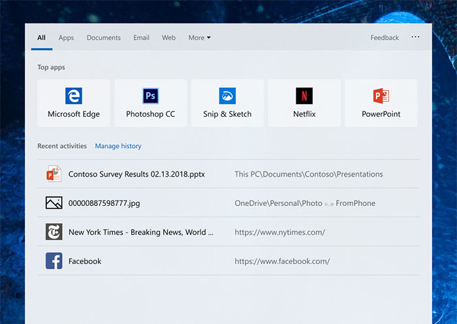Open Contoso Survey Results 02.13.2018.pptx
The width and height of the screenshot is (457, 324).
pos(136,174)
